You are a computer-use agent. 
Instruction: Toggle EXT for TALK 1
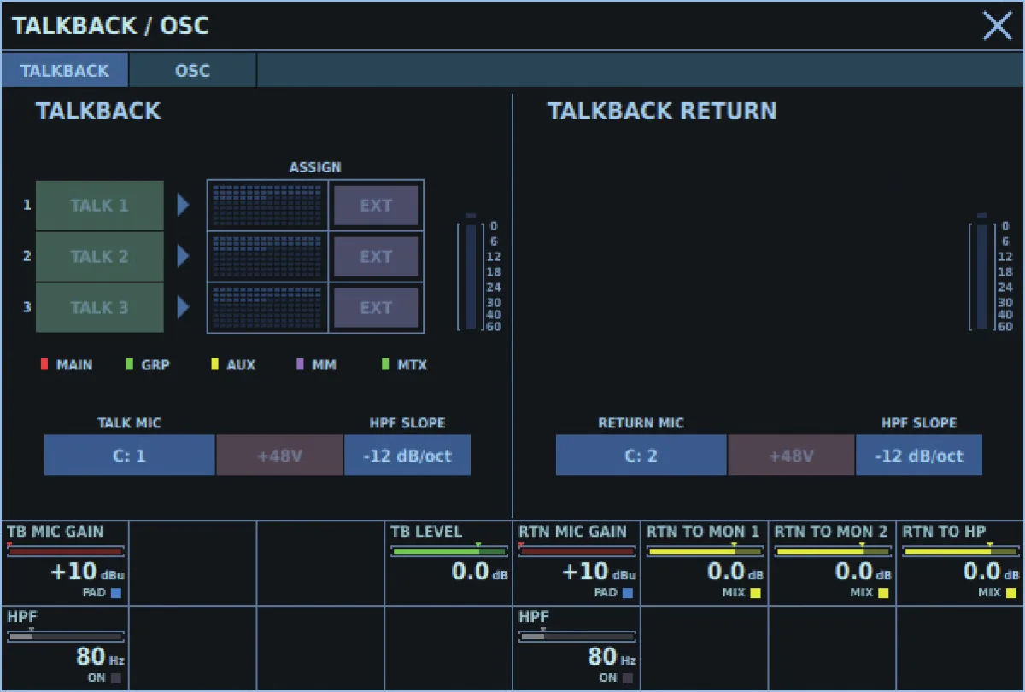376,206
